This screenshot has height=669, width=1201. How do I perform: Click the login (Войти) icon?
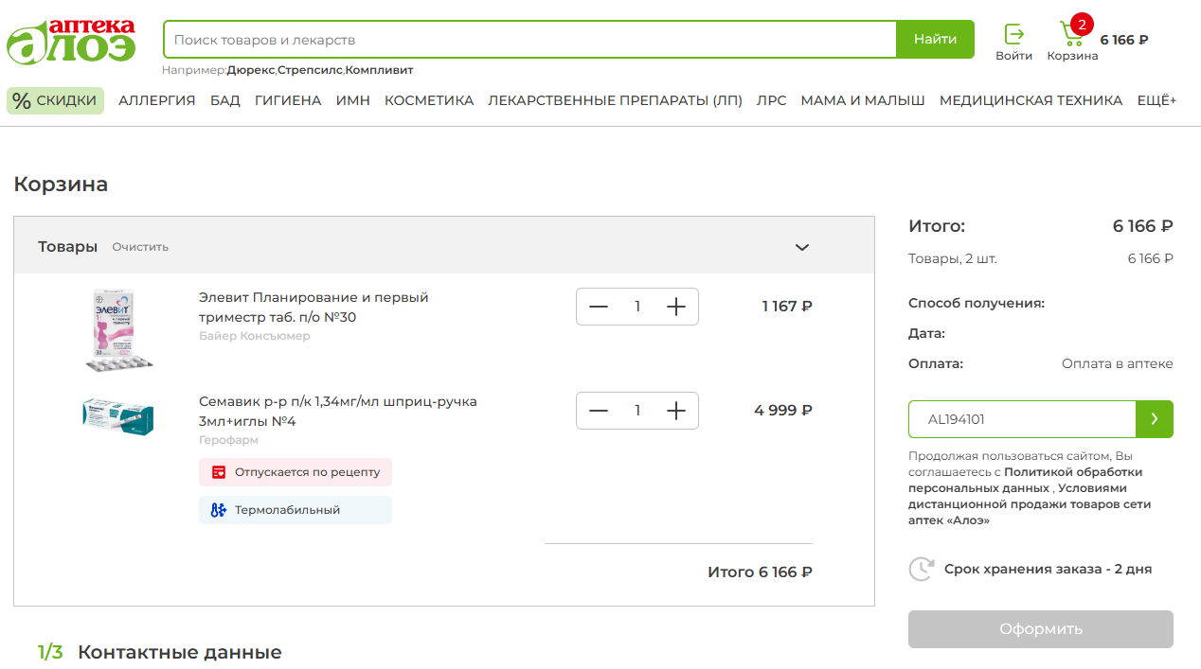(x=1013, y=35)
